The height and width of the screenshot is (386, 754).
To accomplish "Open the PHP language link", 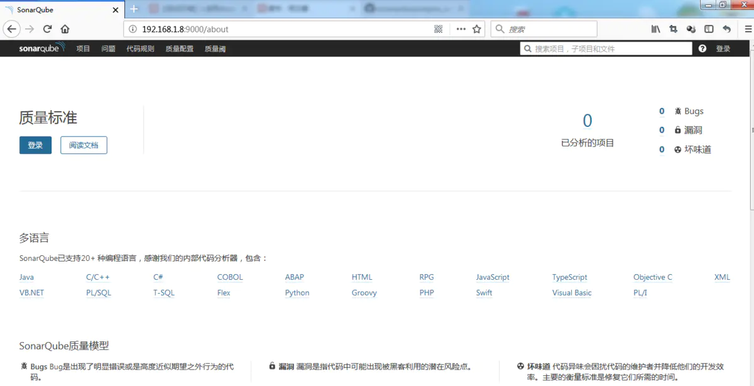I will pyautogui.click(x=427, y=293).
